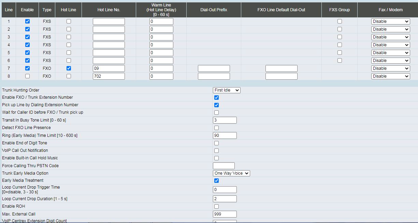Uncheck Pick up Line by Dialing Extension Number

(x=216, y=105)
